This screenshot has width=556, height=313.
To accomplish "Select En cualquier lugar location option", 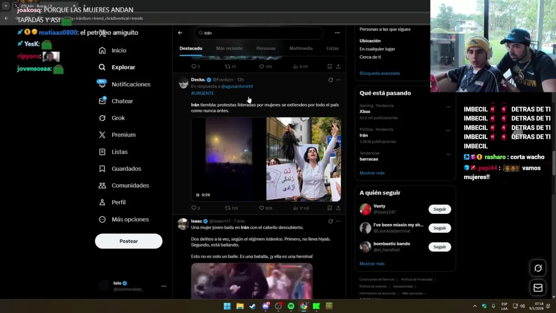I will coord(377,49).
